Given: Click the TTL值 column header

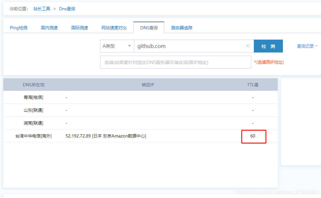Looking at the screenshot, I should (x=253, y=85).
